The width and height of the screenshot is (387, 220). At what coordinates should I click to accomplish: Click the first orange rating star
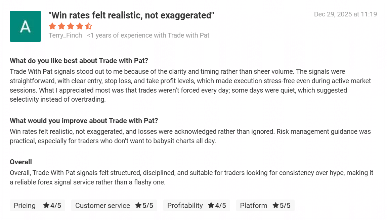[52, 26]
